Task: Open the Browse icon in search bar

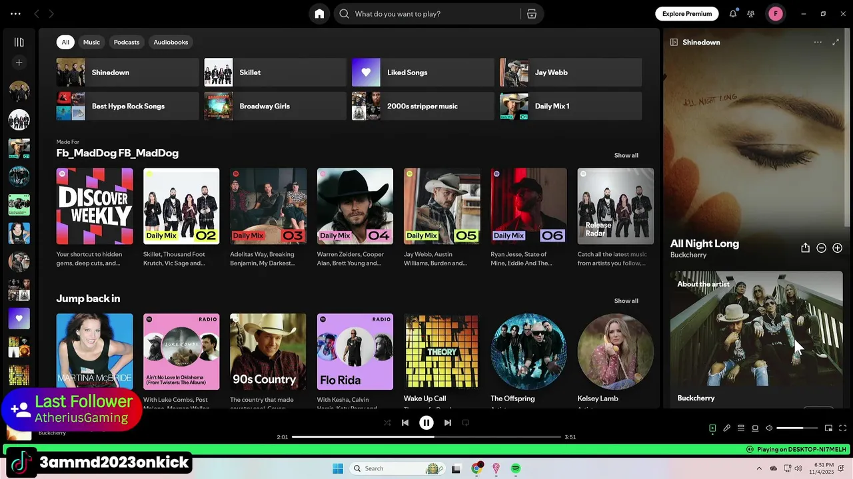Action: 532,14
